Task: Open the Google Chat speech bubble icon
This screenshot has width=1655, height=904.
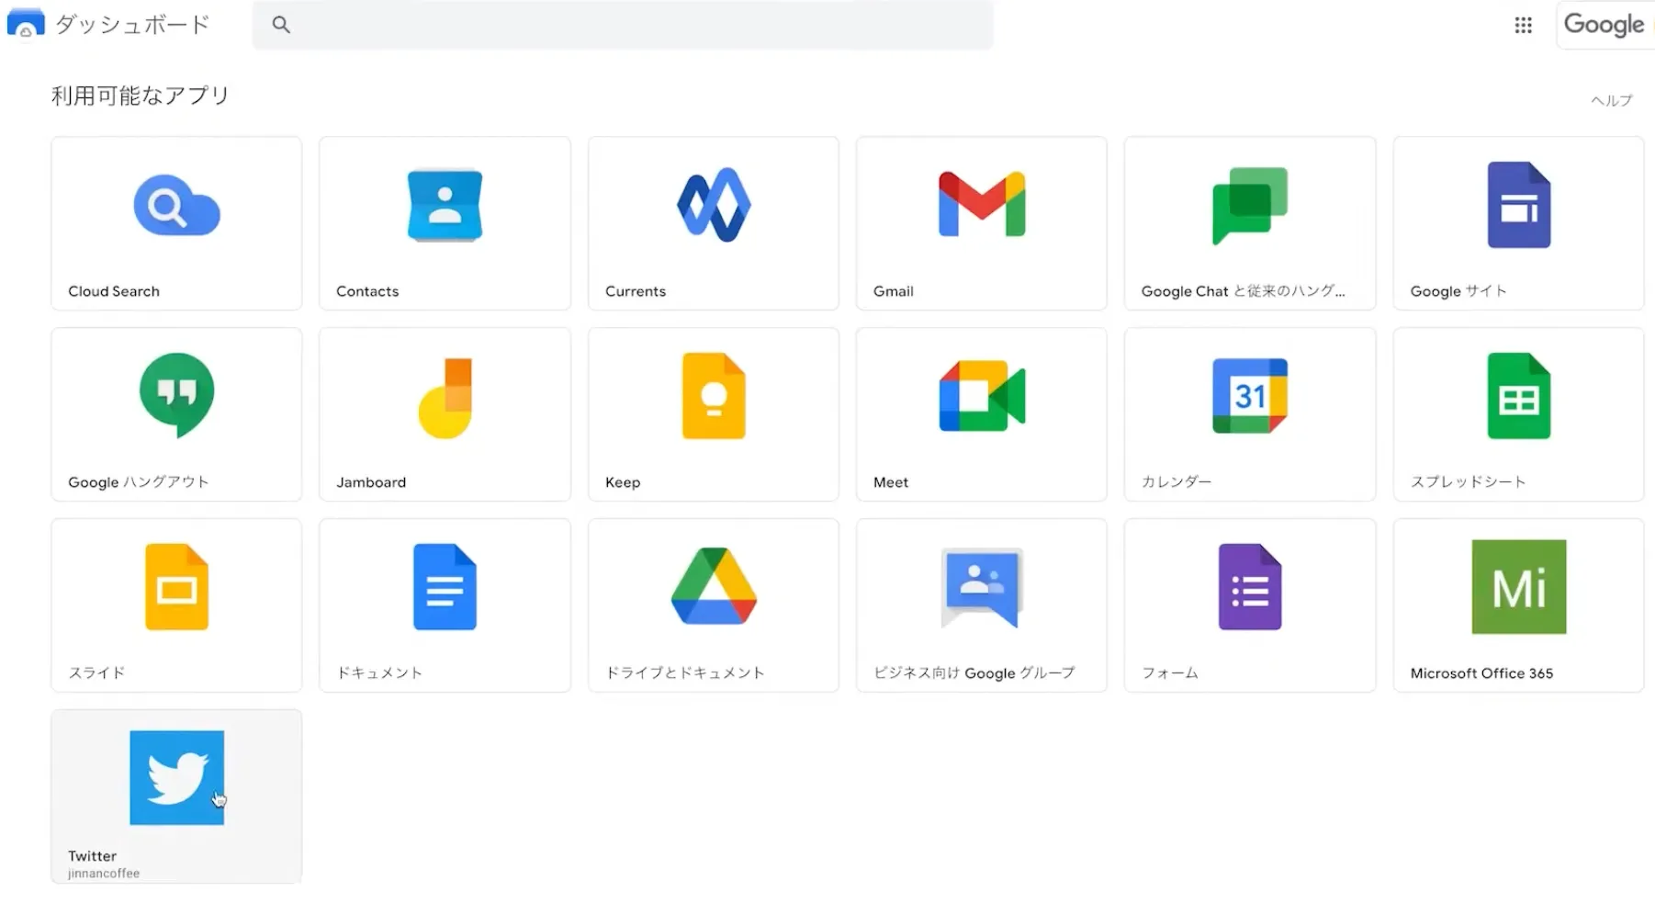Action: (1250, 206)
